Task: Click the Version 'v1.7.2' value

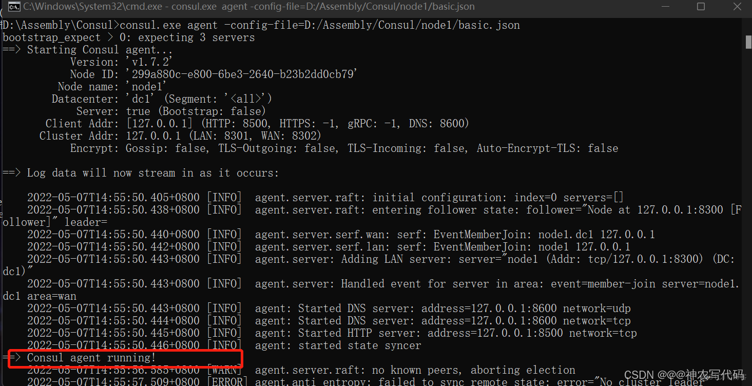Action: (x=149, y=62)
